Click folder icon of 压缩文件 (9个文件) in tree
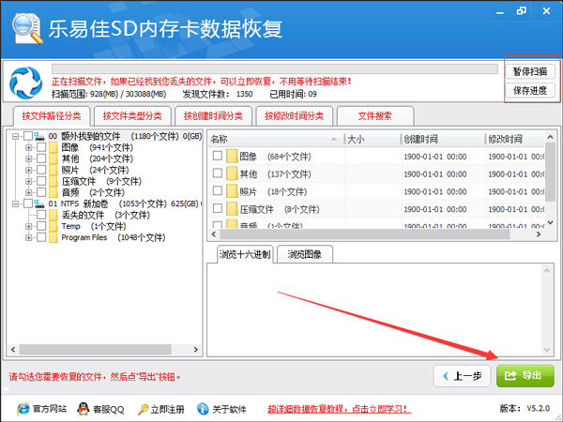This screenshot has width=563, height=422. pos(53,181)
